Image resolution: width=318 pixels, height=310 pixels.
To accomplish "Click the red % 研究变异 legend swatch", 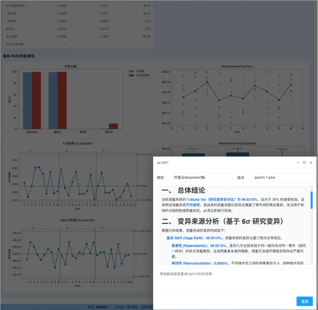I will click(x=132, y=75).
